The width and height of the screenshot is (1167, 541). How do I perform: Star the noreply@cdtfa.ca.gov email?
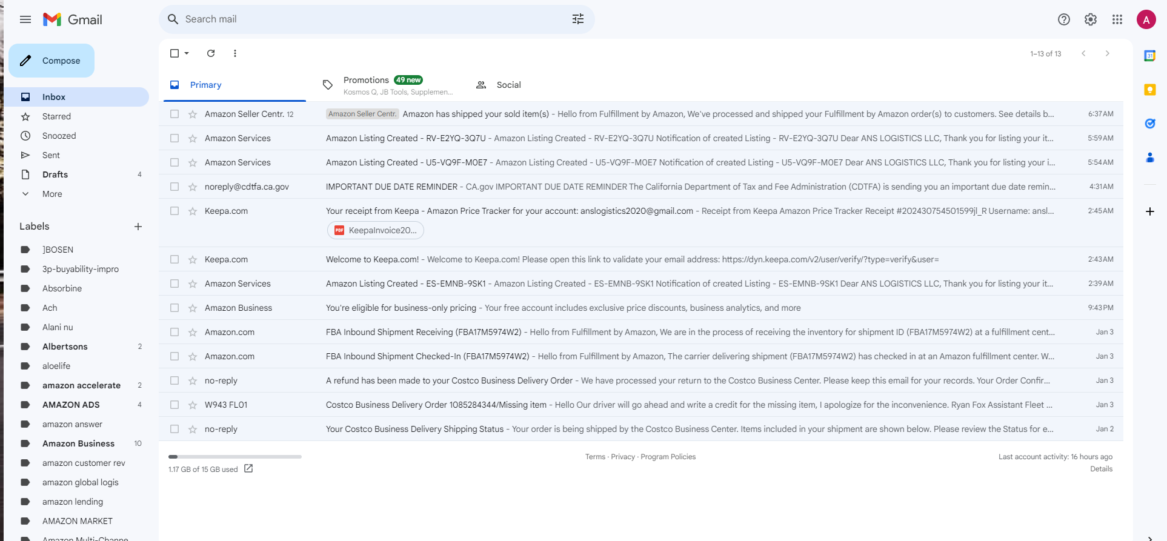tap(193, 187)
